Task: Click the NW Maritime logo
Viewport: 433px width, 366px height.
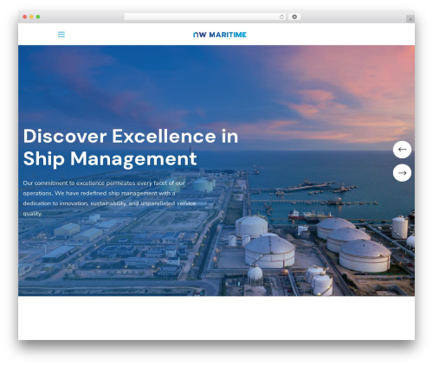Action: [220, 35]
